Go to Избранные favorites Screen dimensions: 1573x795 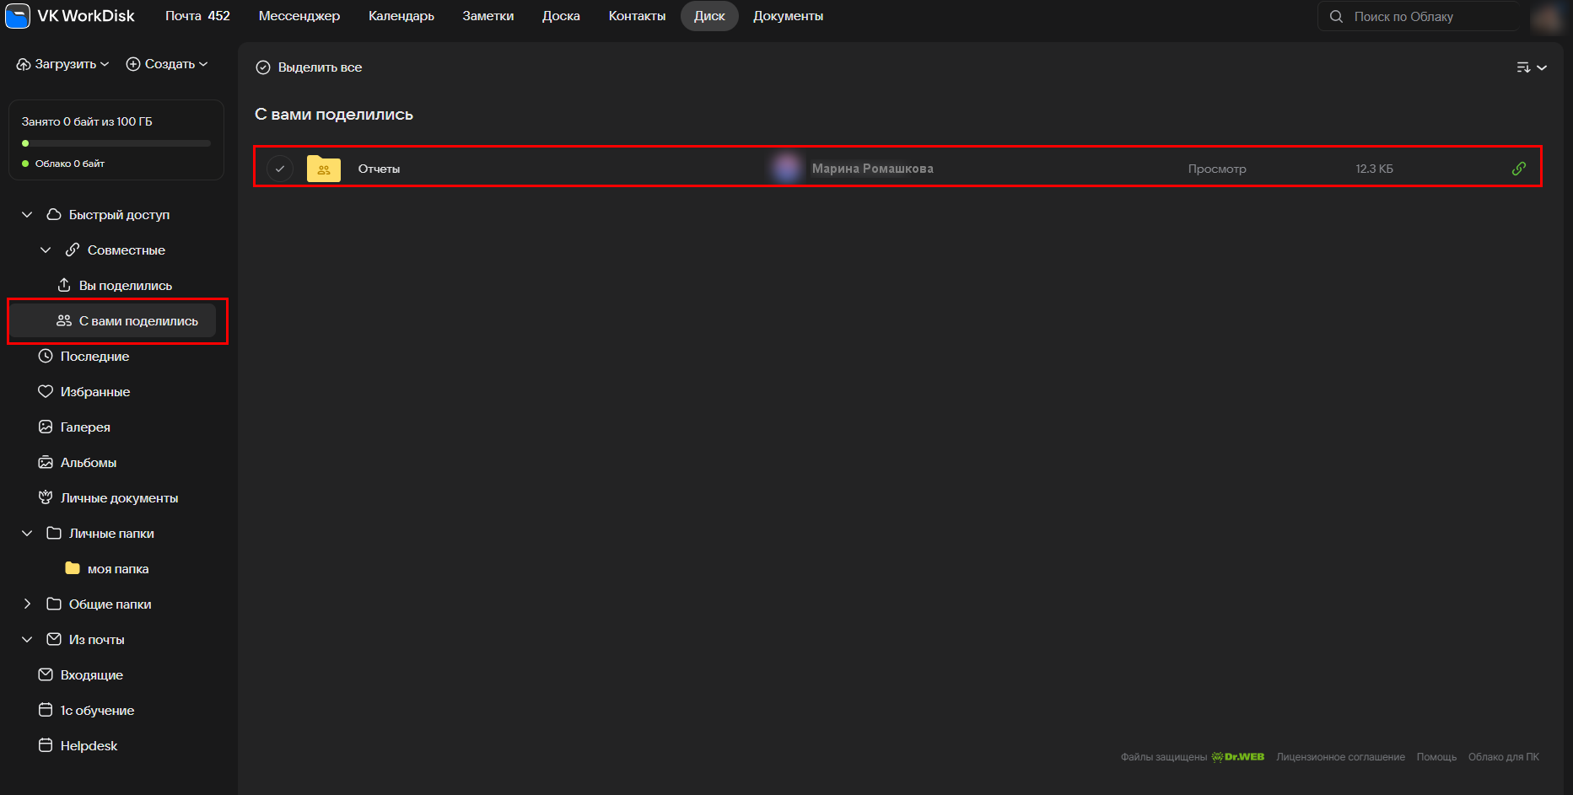(94, 392)
